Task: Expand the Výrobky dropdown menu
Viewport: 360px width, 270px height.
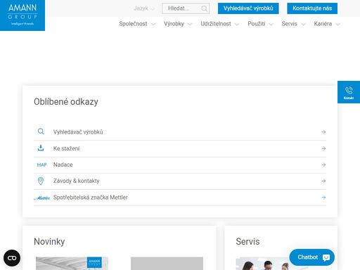Action: pos(178,24)
